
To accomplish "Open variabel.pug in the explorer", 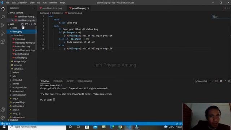I will pyautogui.click(x=21, y=58).
